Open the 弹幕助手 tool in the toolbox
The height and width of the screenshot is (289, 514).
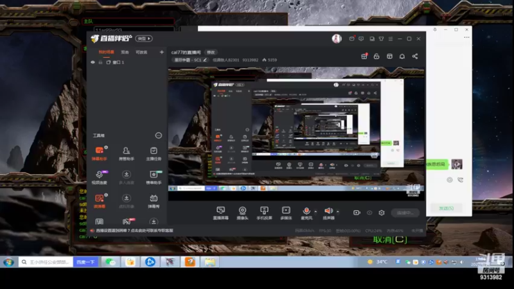[x=99, y=153]
